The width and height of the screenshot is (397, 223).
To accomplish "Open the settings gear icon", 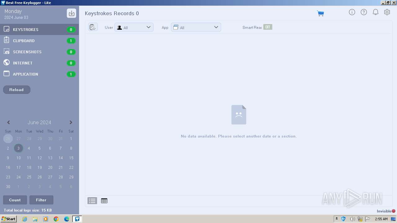I will pyautogui.click(x=387, y=12).
